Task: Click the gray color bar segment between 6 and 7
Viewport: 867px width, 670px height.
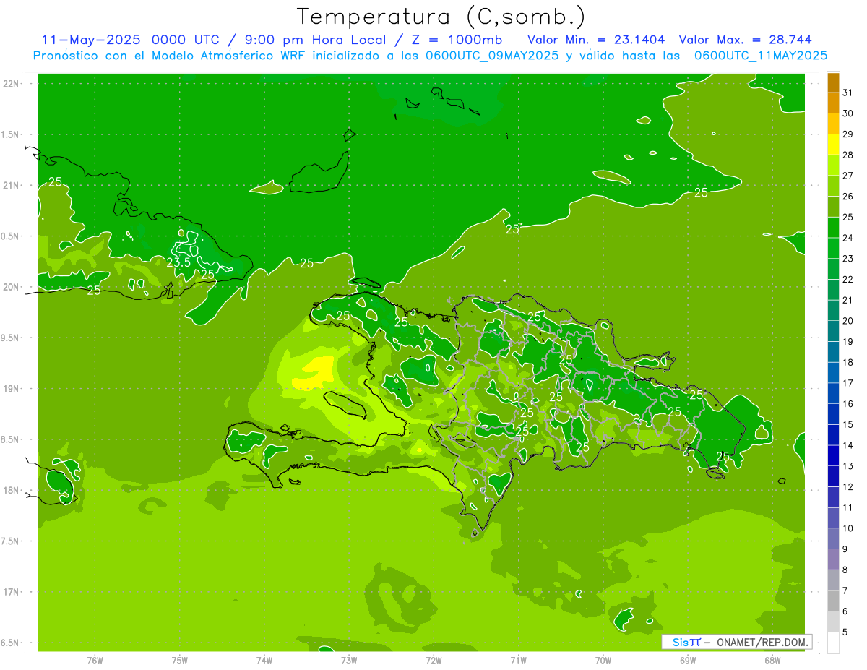Action: [833, 601]
